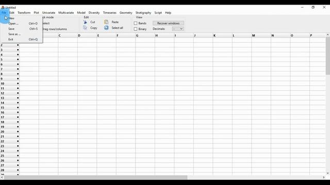Image resolution: width=330 pixels, height=185 pixels.
Task: Click the Select all icon
Action: click(106, 28)
